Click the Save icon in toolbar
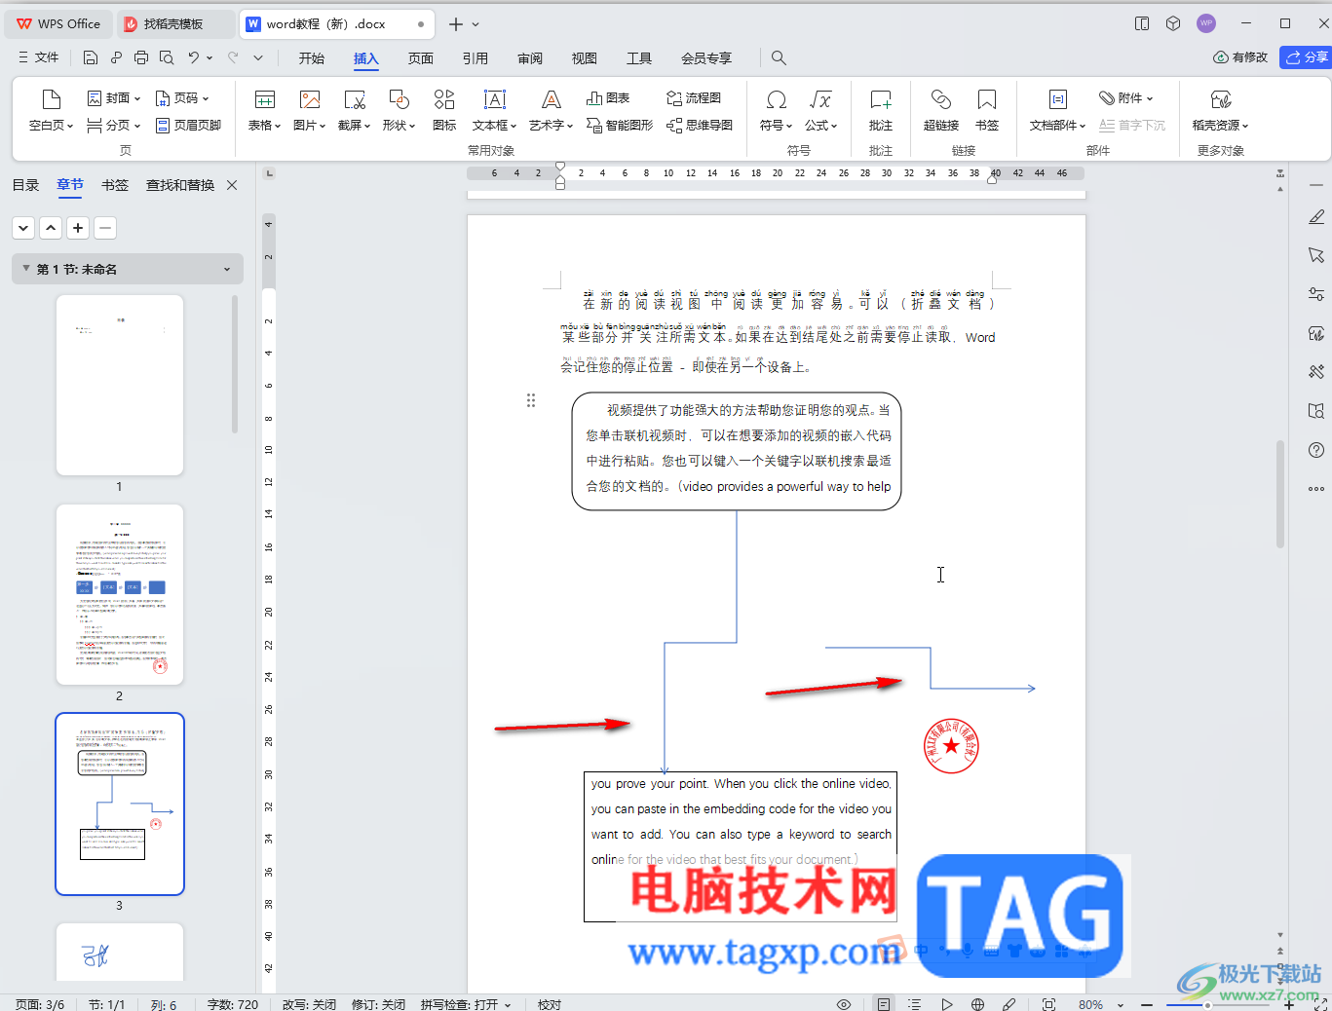The height and width of the screenshot is (1011, 1332). point(91,57)
